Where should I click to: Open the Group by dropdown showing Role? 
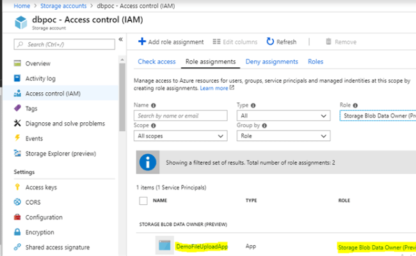coord(284,136)
